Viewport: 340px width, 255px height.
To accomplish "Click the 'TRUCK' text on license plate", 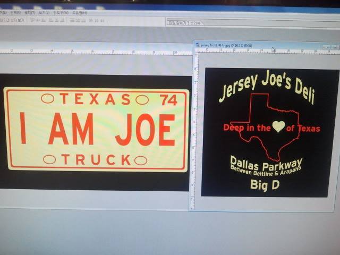I will tap(96, 159).
